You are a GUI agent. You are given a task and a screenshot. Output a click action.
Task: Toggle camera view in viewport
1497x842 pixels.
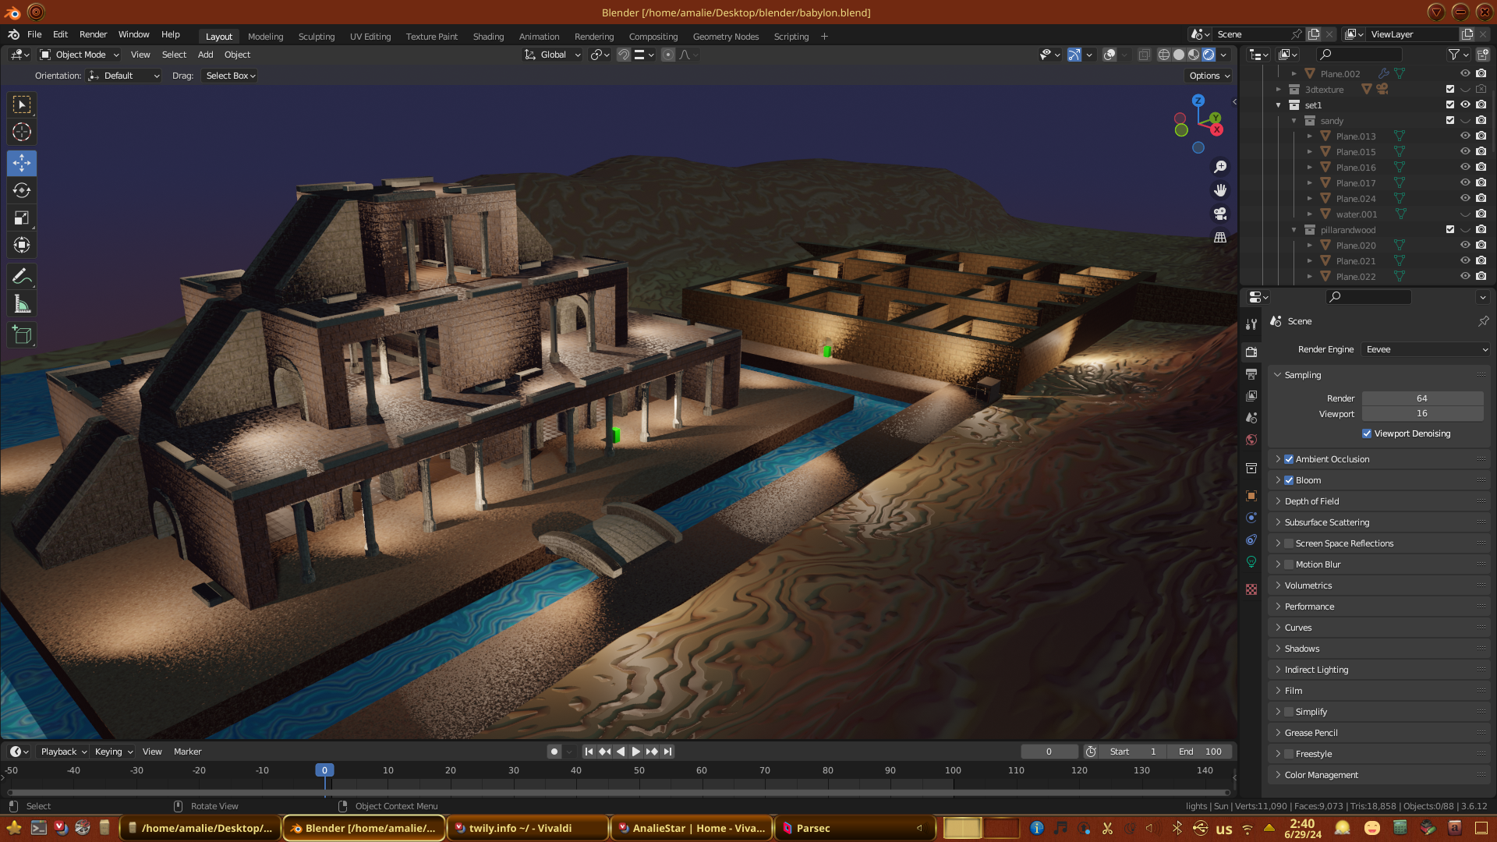coord(1220,214)
